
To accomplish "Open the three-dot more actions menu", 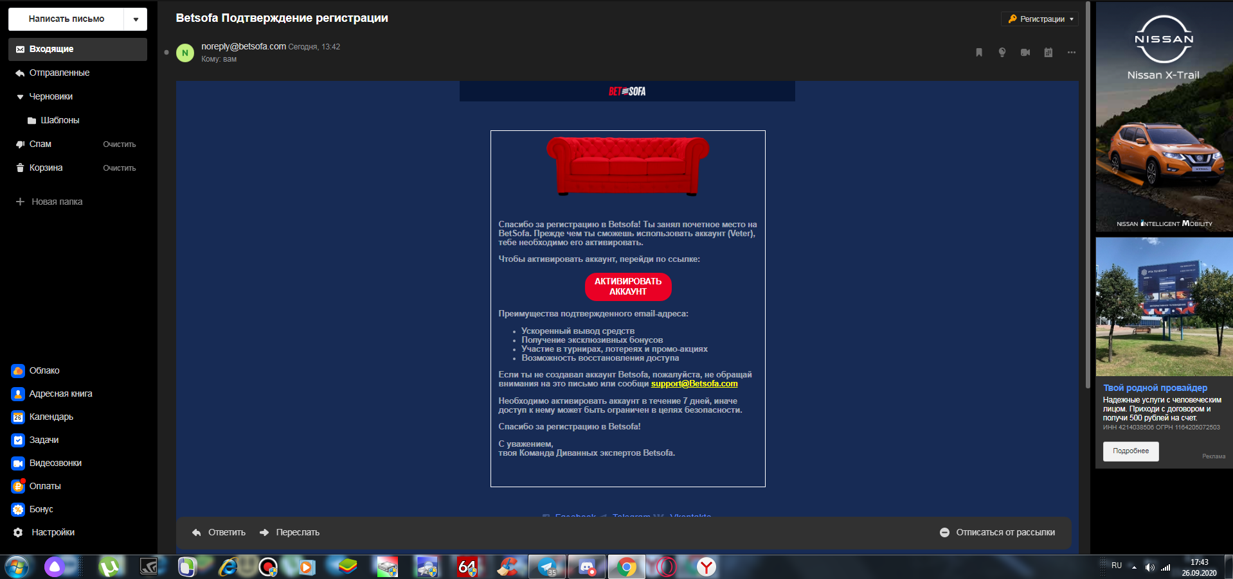I will click(1072, 53).
